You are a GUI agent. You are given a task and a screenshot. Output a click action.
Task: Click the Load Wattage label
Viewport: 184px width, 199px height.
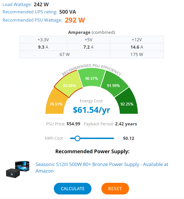click(x=17, y=4)
